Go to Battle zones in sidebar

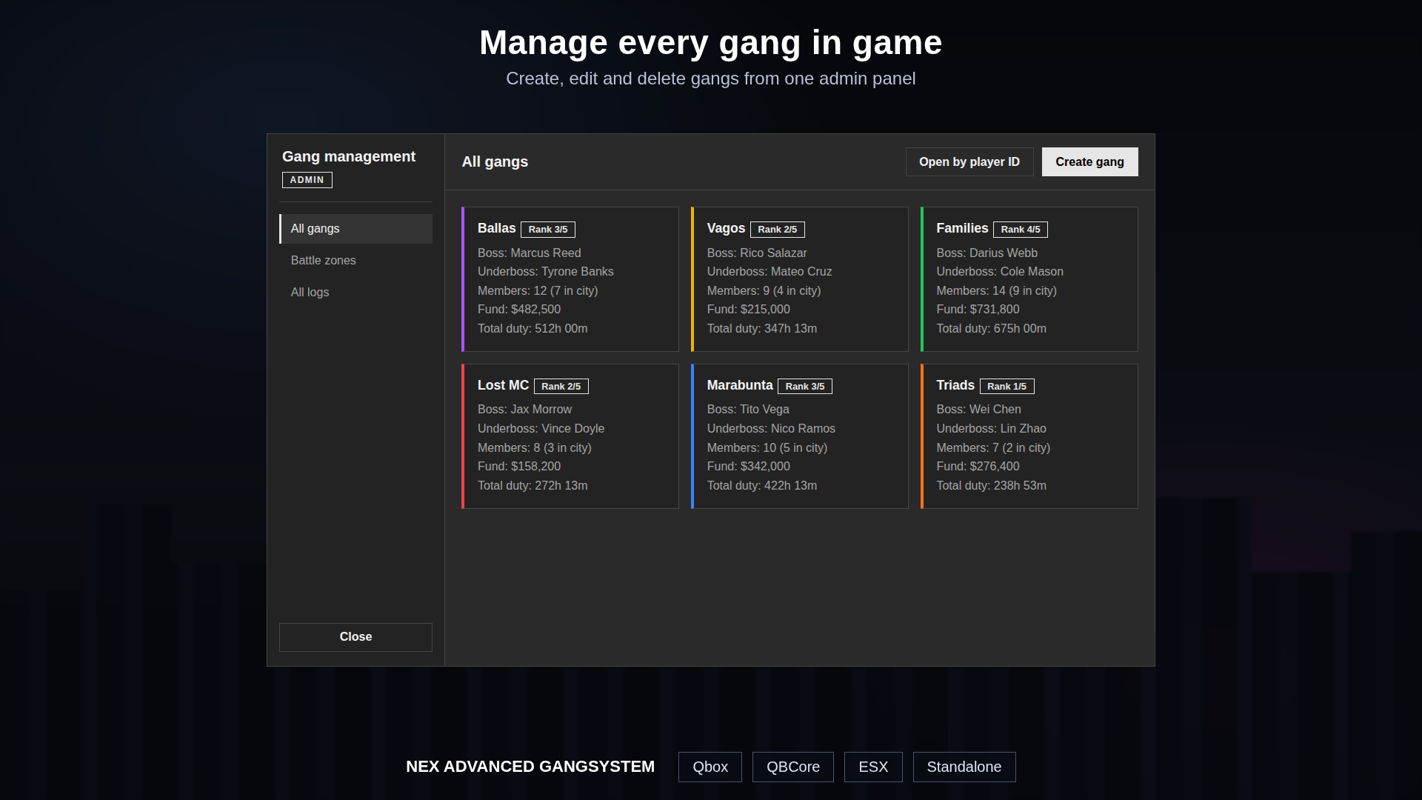point(355,261)
